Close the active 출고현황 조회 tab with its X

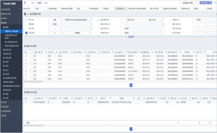tap(125, 9)
